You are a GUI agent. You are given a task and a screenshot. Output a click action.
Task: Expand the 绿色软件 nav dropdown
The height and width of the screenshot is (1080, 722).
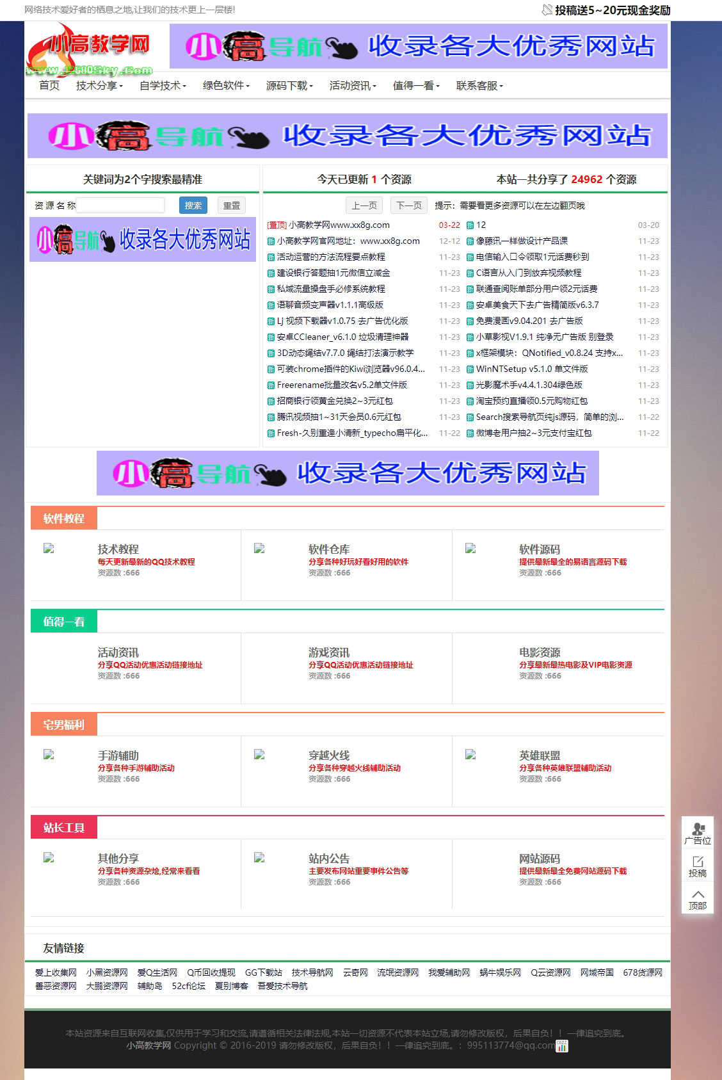[x=226, y=85]
